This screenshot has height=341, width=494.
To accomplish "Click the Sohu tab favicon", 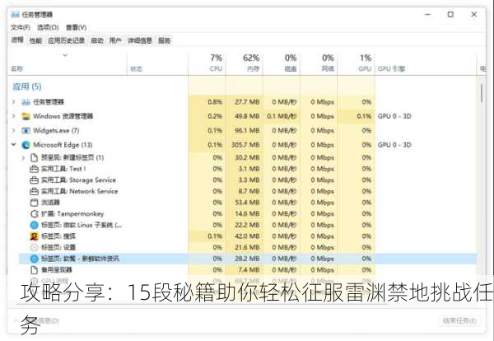I will click(x=34, y=236).
